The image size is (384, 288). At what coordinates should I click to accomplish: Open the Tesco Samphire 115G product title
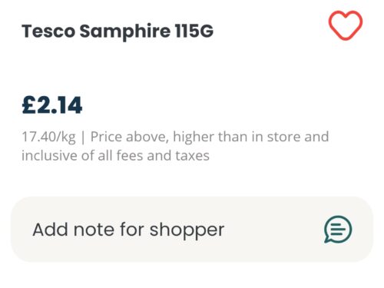118,31
